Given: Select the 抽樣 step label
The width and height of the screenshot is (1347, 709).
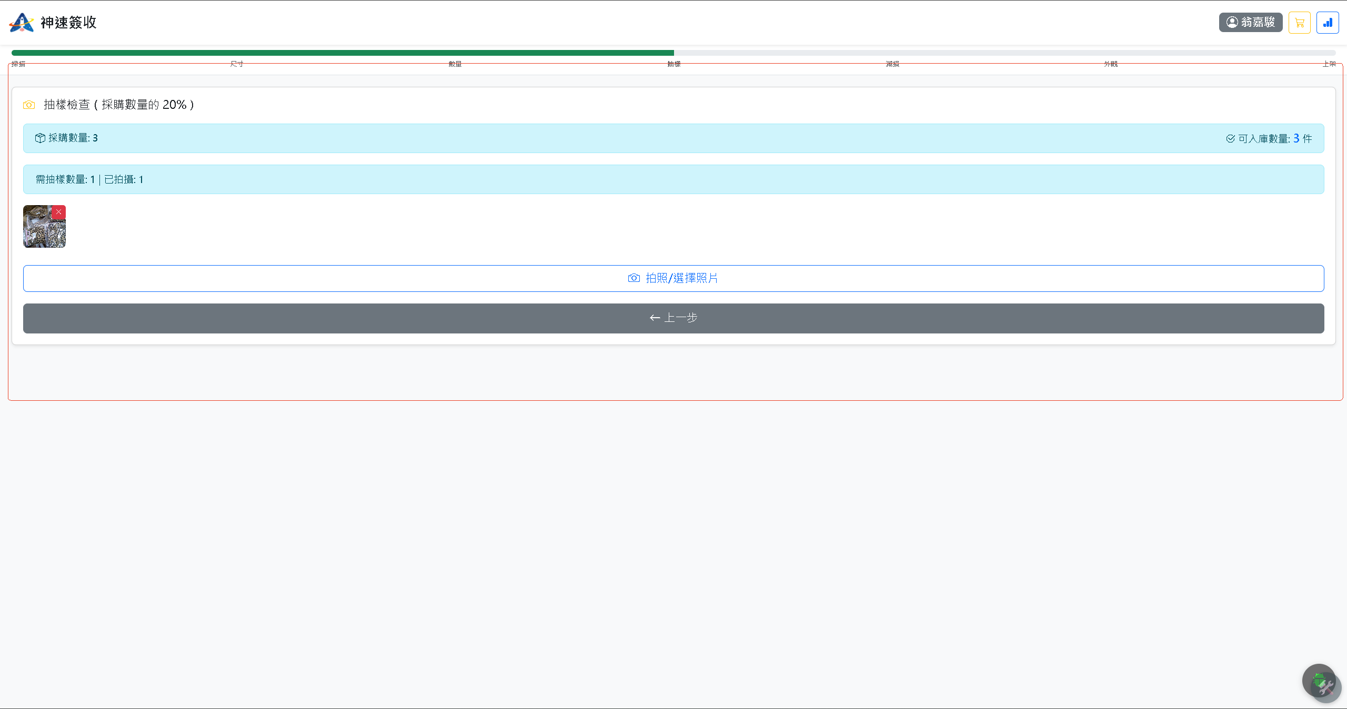Looking at the screenshot, I should [674, 64].
